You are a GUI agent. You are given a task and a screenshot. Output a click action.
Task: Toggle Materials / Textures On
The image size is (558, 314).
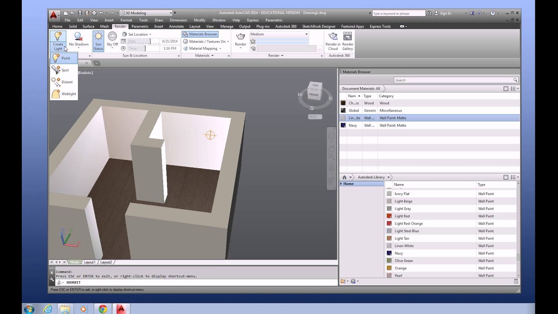click(206, 41)
